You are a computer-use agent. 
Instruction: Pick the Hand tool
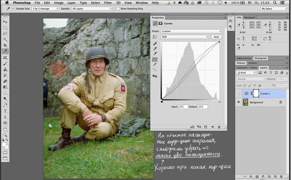pyautogui.click(x=5, y=129)
